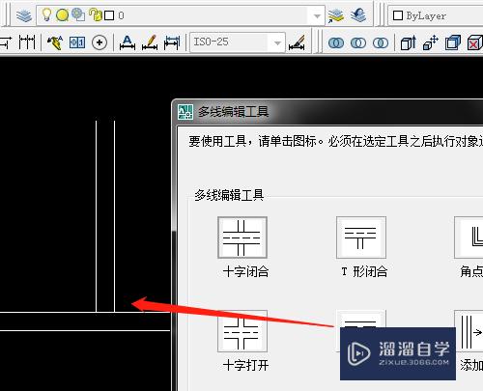Screen dimensions: 483x391
Task: Click layer 0 color swatch square
Action: point(109,15)
